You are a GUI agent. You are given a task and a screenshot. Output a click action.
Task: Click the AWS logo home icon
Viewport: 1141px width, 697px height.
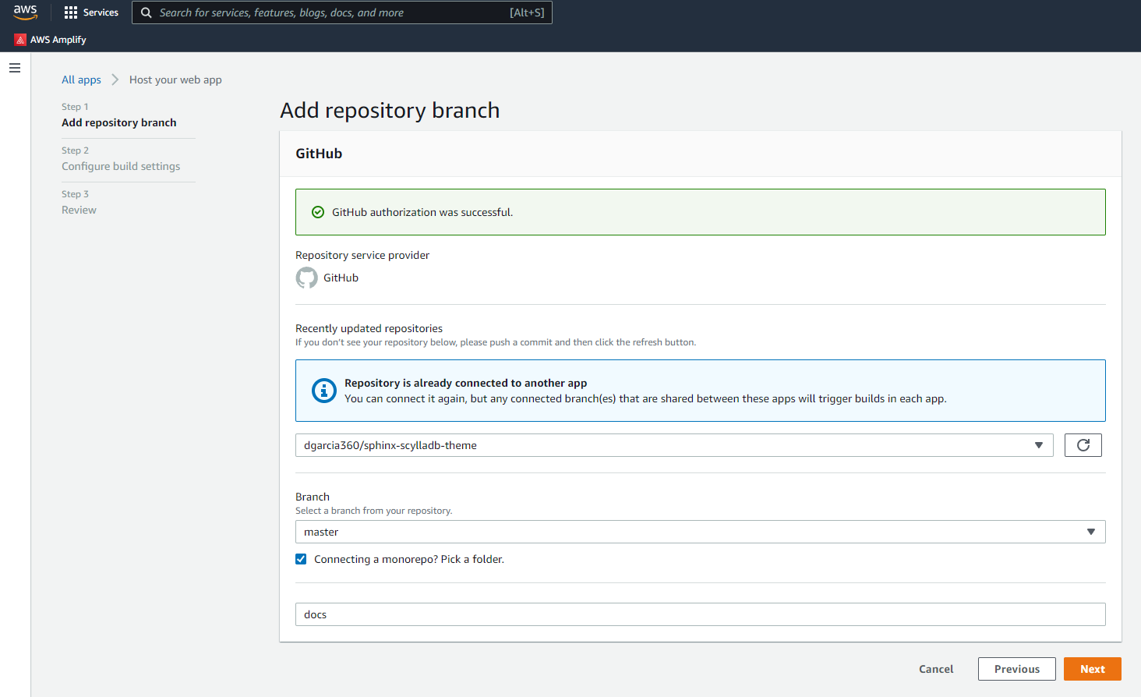pos(25,12)
